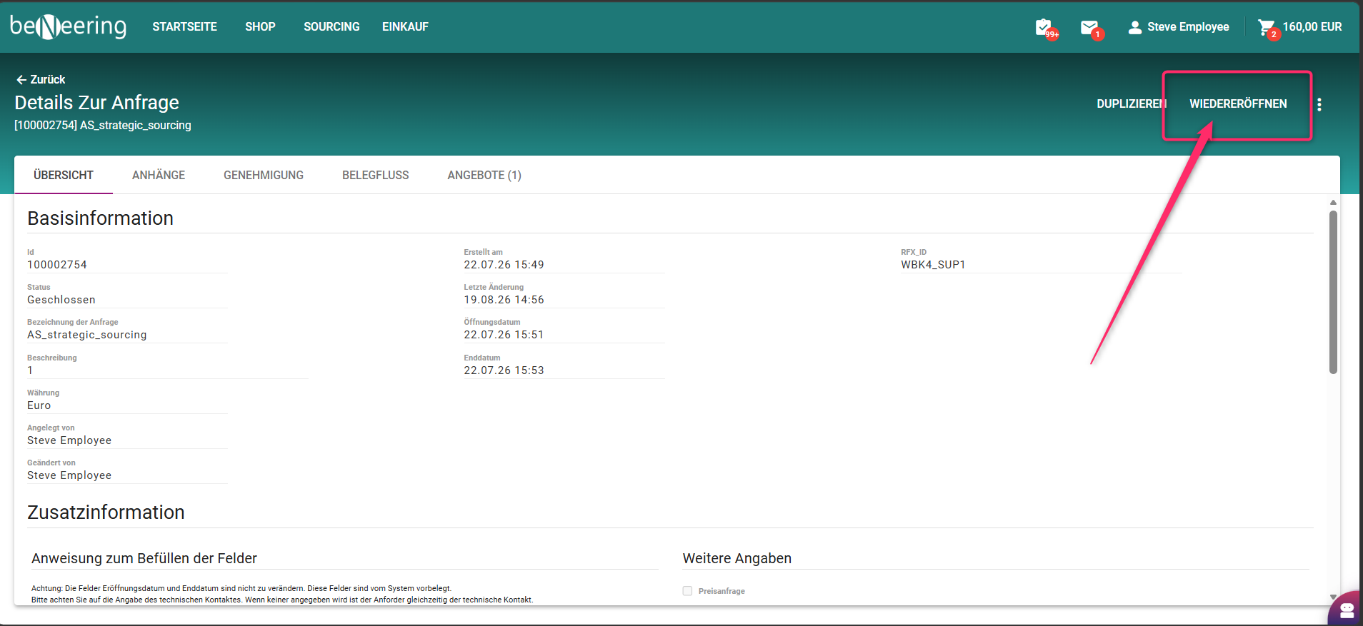The image size is (1363, 626).
Task: Open the EINKAUF menu item
Action: pos(405,26)
